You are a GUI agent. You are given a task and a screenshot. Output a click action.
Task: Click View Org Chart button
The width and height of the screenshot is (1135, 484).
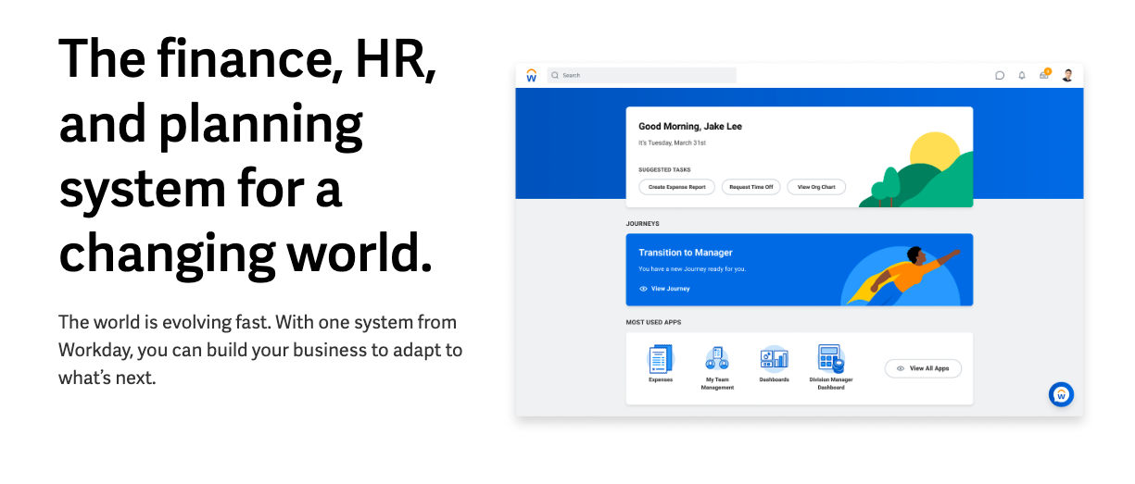[816, 187]
